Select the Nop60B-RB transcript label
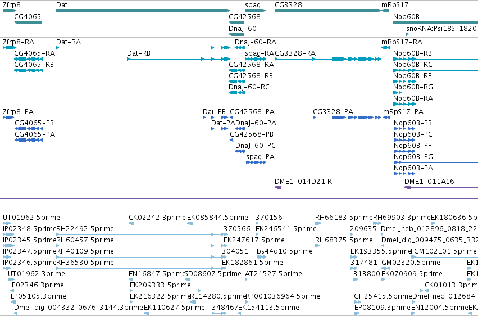The height and width of the screenshot is (316, 478). tap(412, 53)
